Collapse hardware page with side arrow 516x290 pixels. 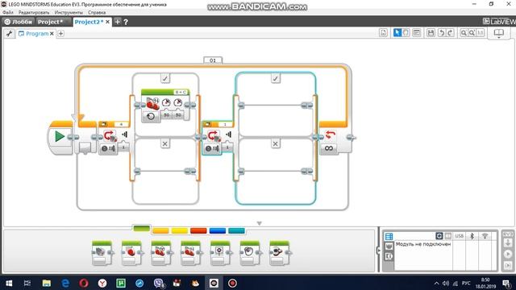pos(378,251)
